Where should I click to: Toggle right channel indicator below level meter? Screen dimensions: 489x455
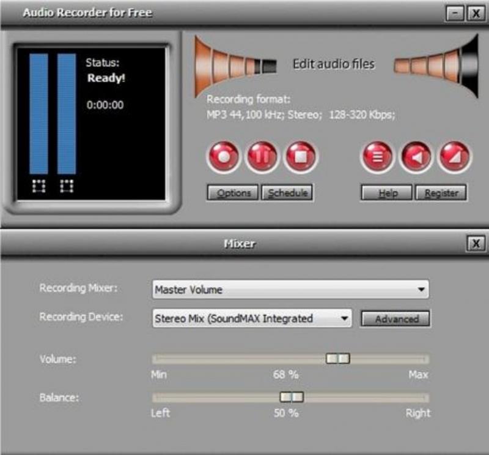[67, 186]
